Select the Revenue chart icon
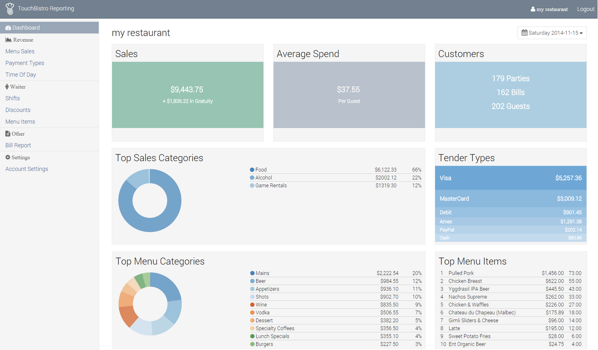598x350 pixels. point(8,39)
